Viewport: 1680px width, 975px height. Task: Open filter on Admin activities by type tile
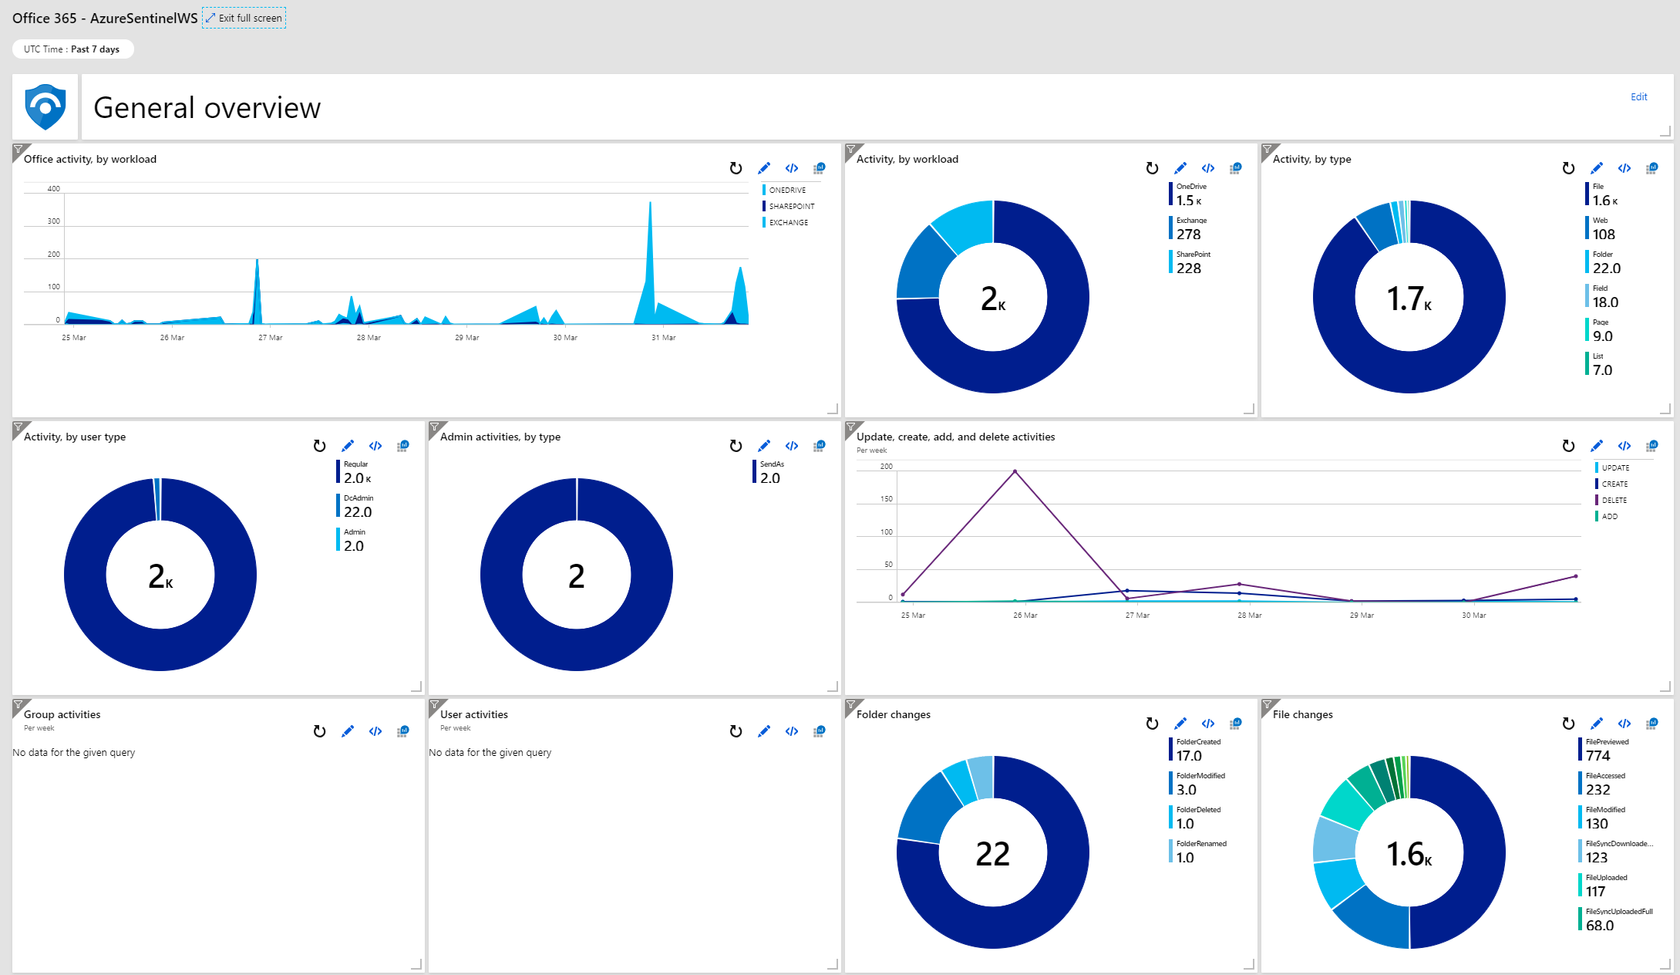[434, 427]
